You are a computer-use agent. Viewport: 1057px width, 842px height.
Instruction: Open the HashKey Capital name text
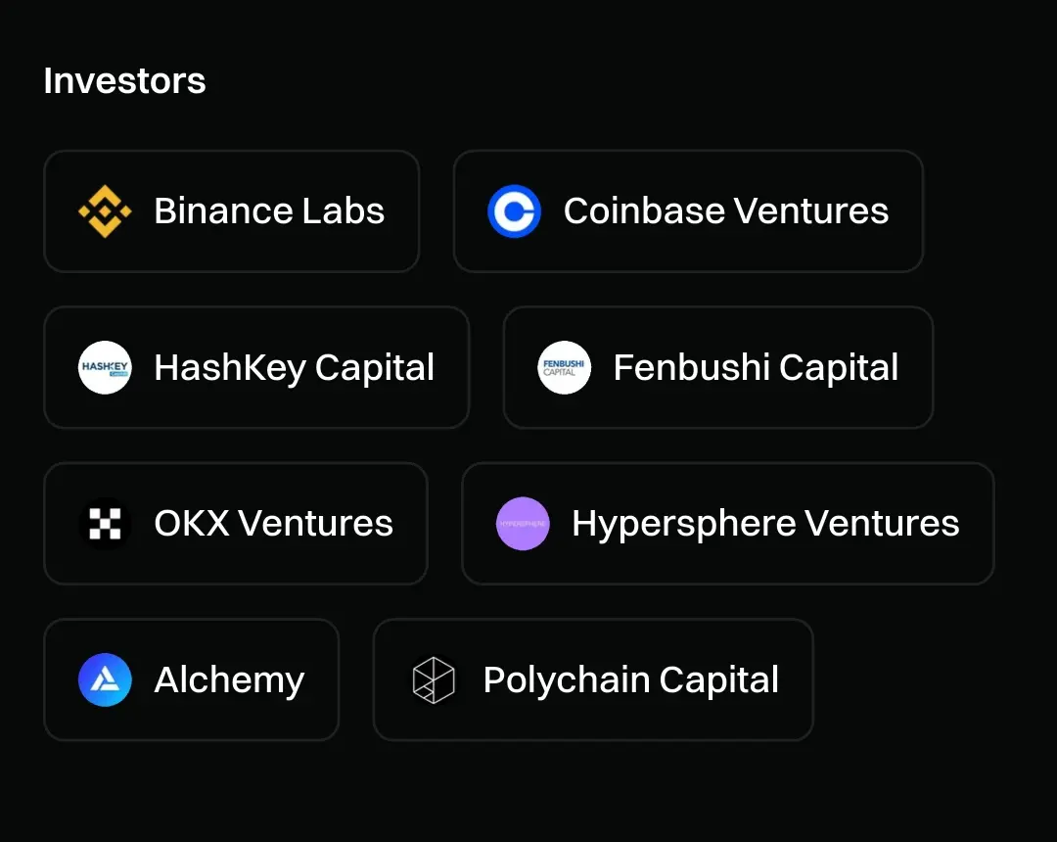click(294, 368)
